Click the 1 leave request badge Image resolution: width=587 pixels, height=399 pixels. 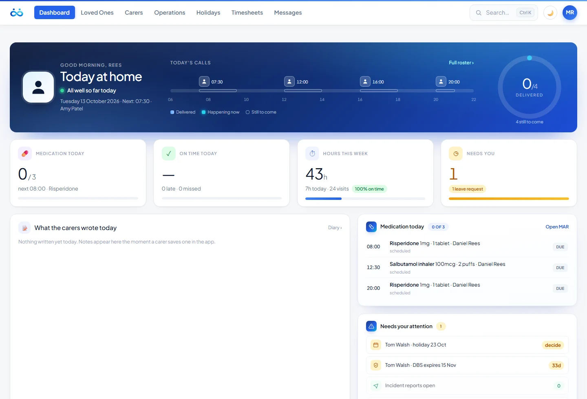pyautogui.click(x=468, y=189)
